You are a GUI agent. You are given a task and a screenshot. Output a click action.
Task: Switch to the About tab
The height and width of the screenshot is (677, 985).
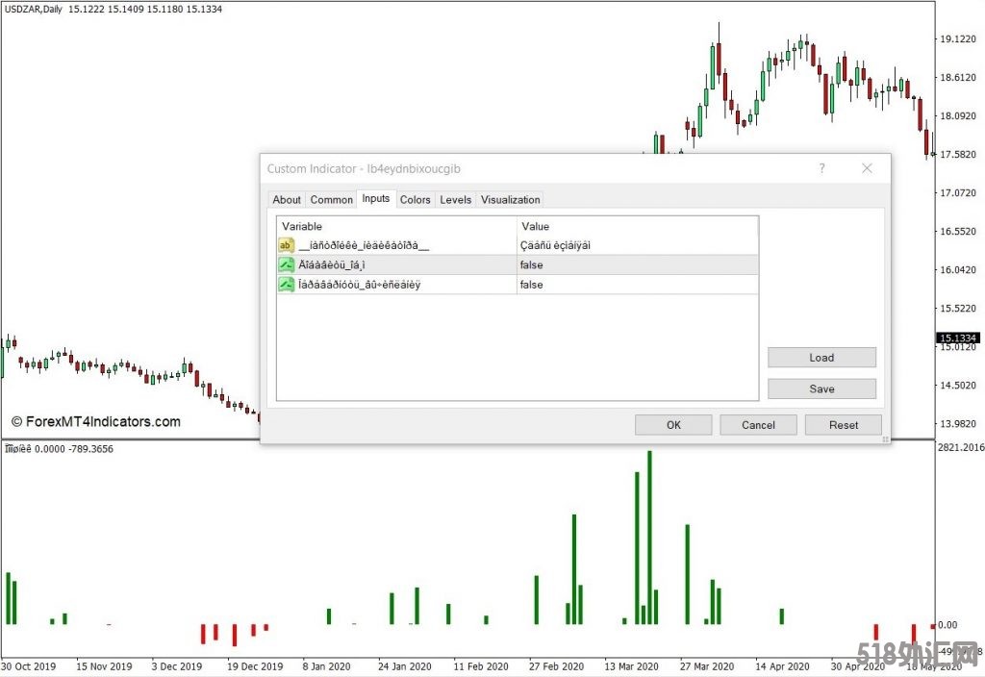287,200
